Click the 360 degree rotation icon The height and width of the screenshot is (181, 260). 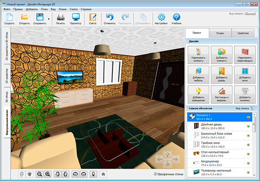click(x=22, y=174)
